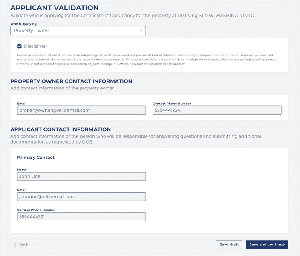Click the Applicant Validation heading
The height and width of the screenshot is (256, 300).
pyautogui.click(x=54, y=8)
